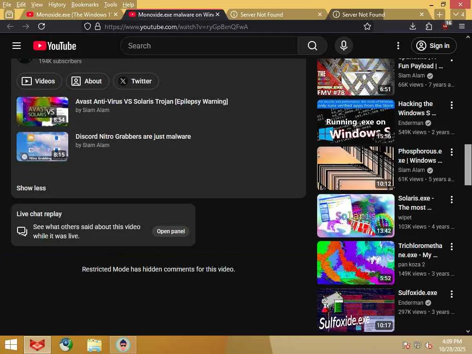Open the extensions puzzle icon
Image resolution: width=472 pixels, height=354 pixels.
tap(429, 26)
